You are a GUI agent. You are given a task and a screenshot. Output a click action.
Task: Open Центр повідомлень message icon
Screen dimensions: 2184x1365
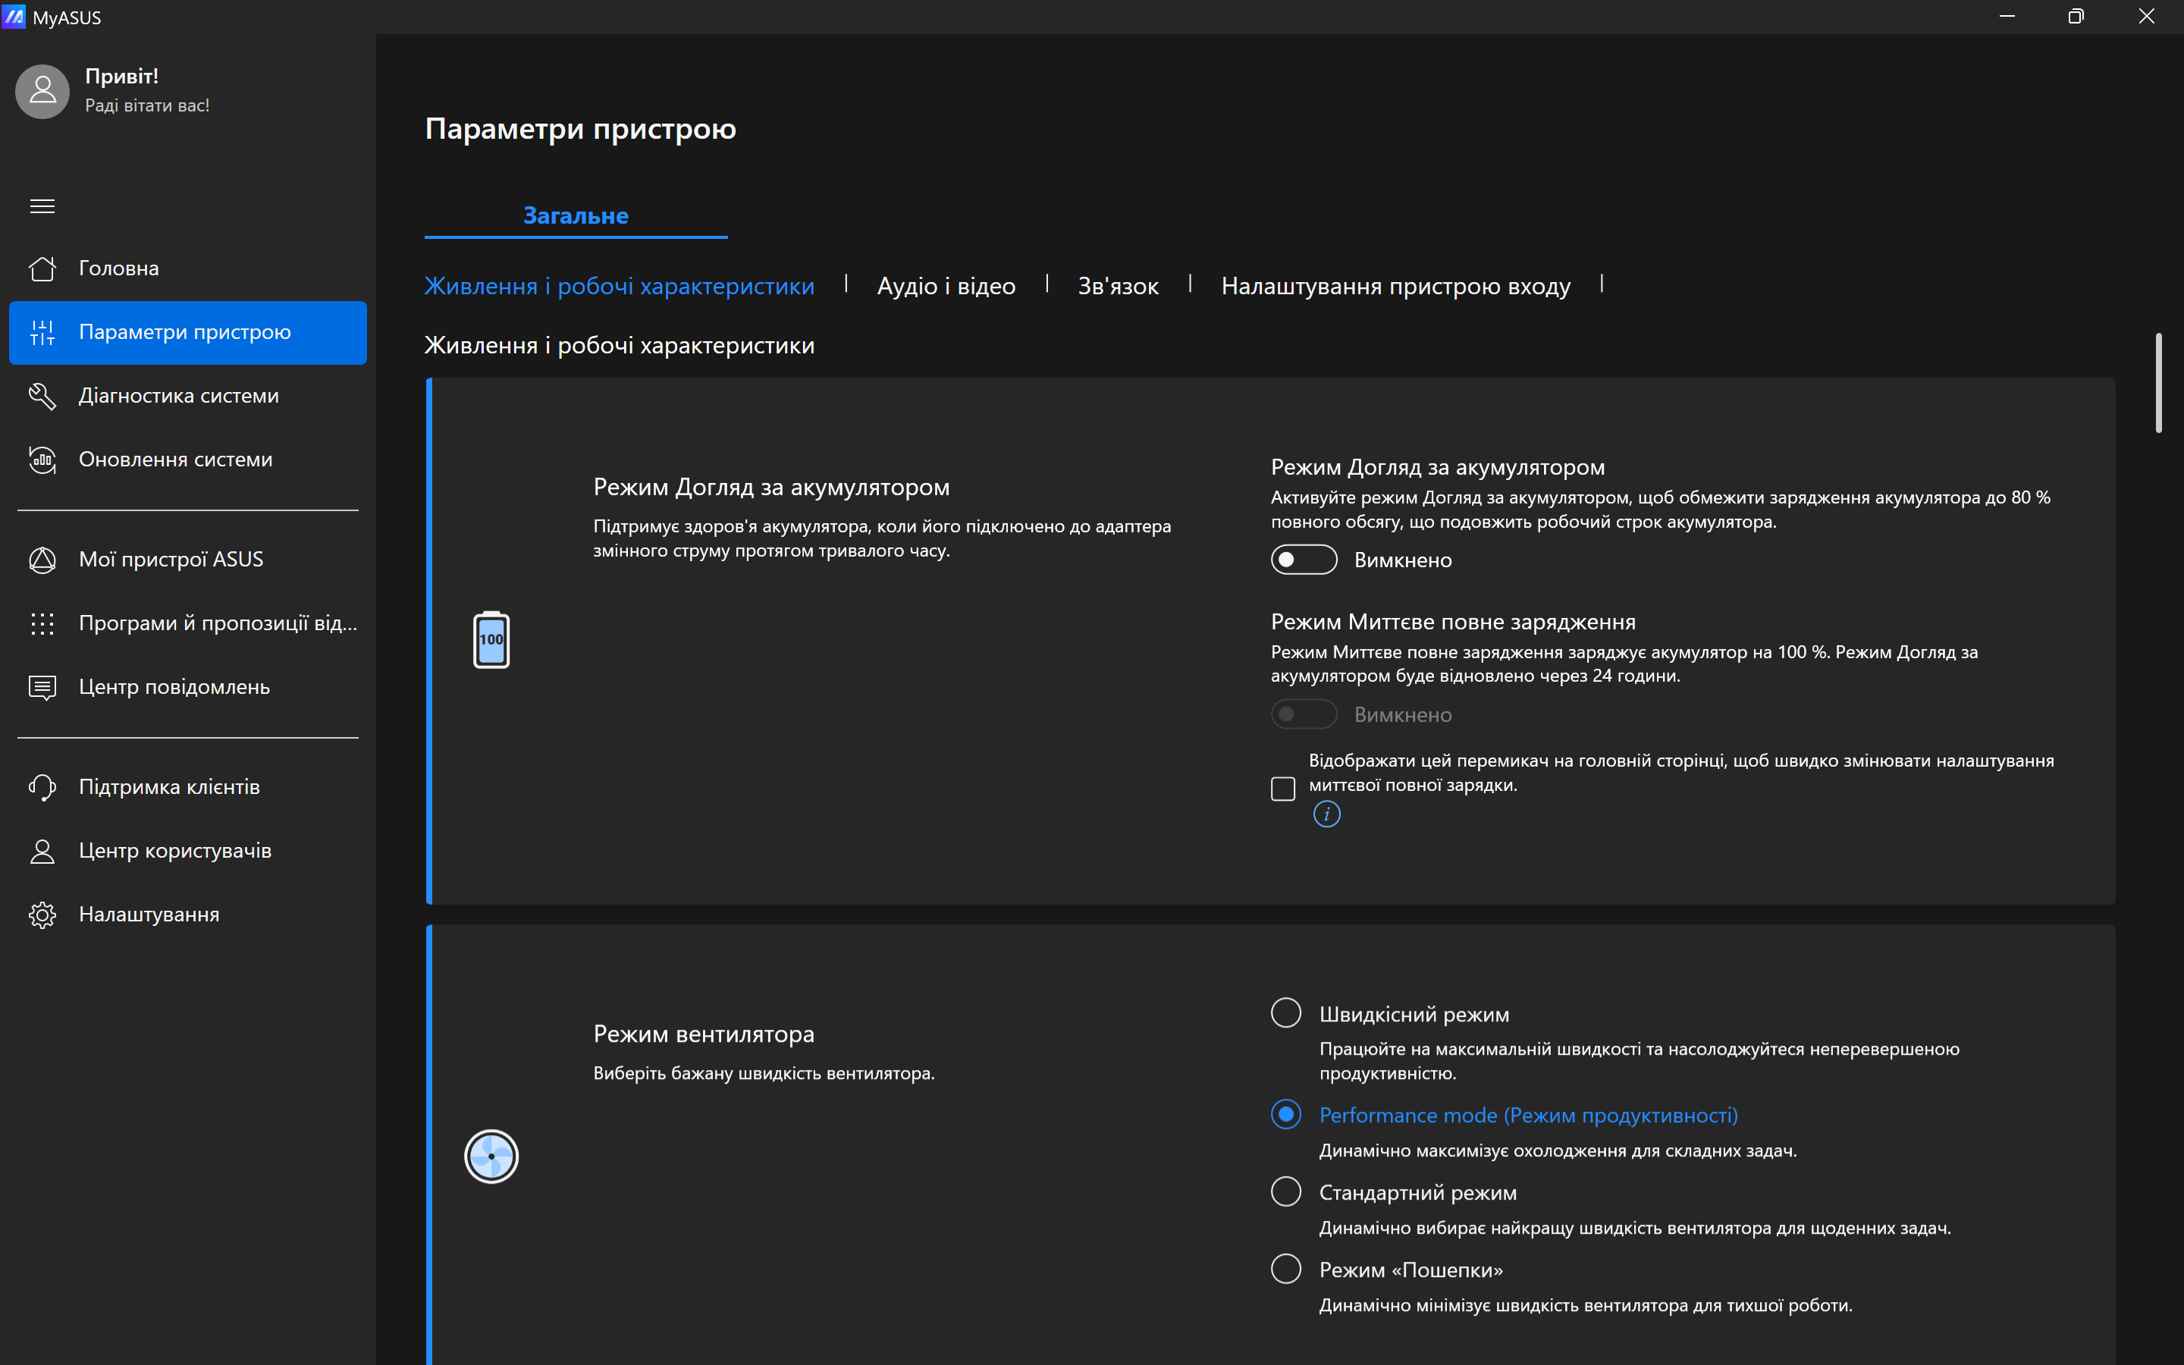42,687
